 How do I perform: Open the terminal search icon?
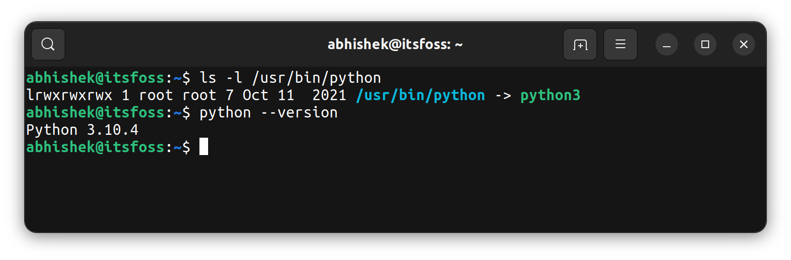(48, 44)
